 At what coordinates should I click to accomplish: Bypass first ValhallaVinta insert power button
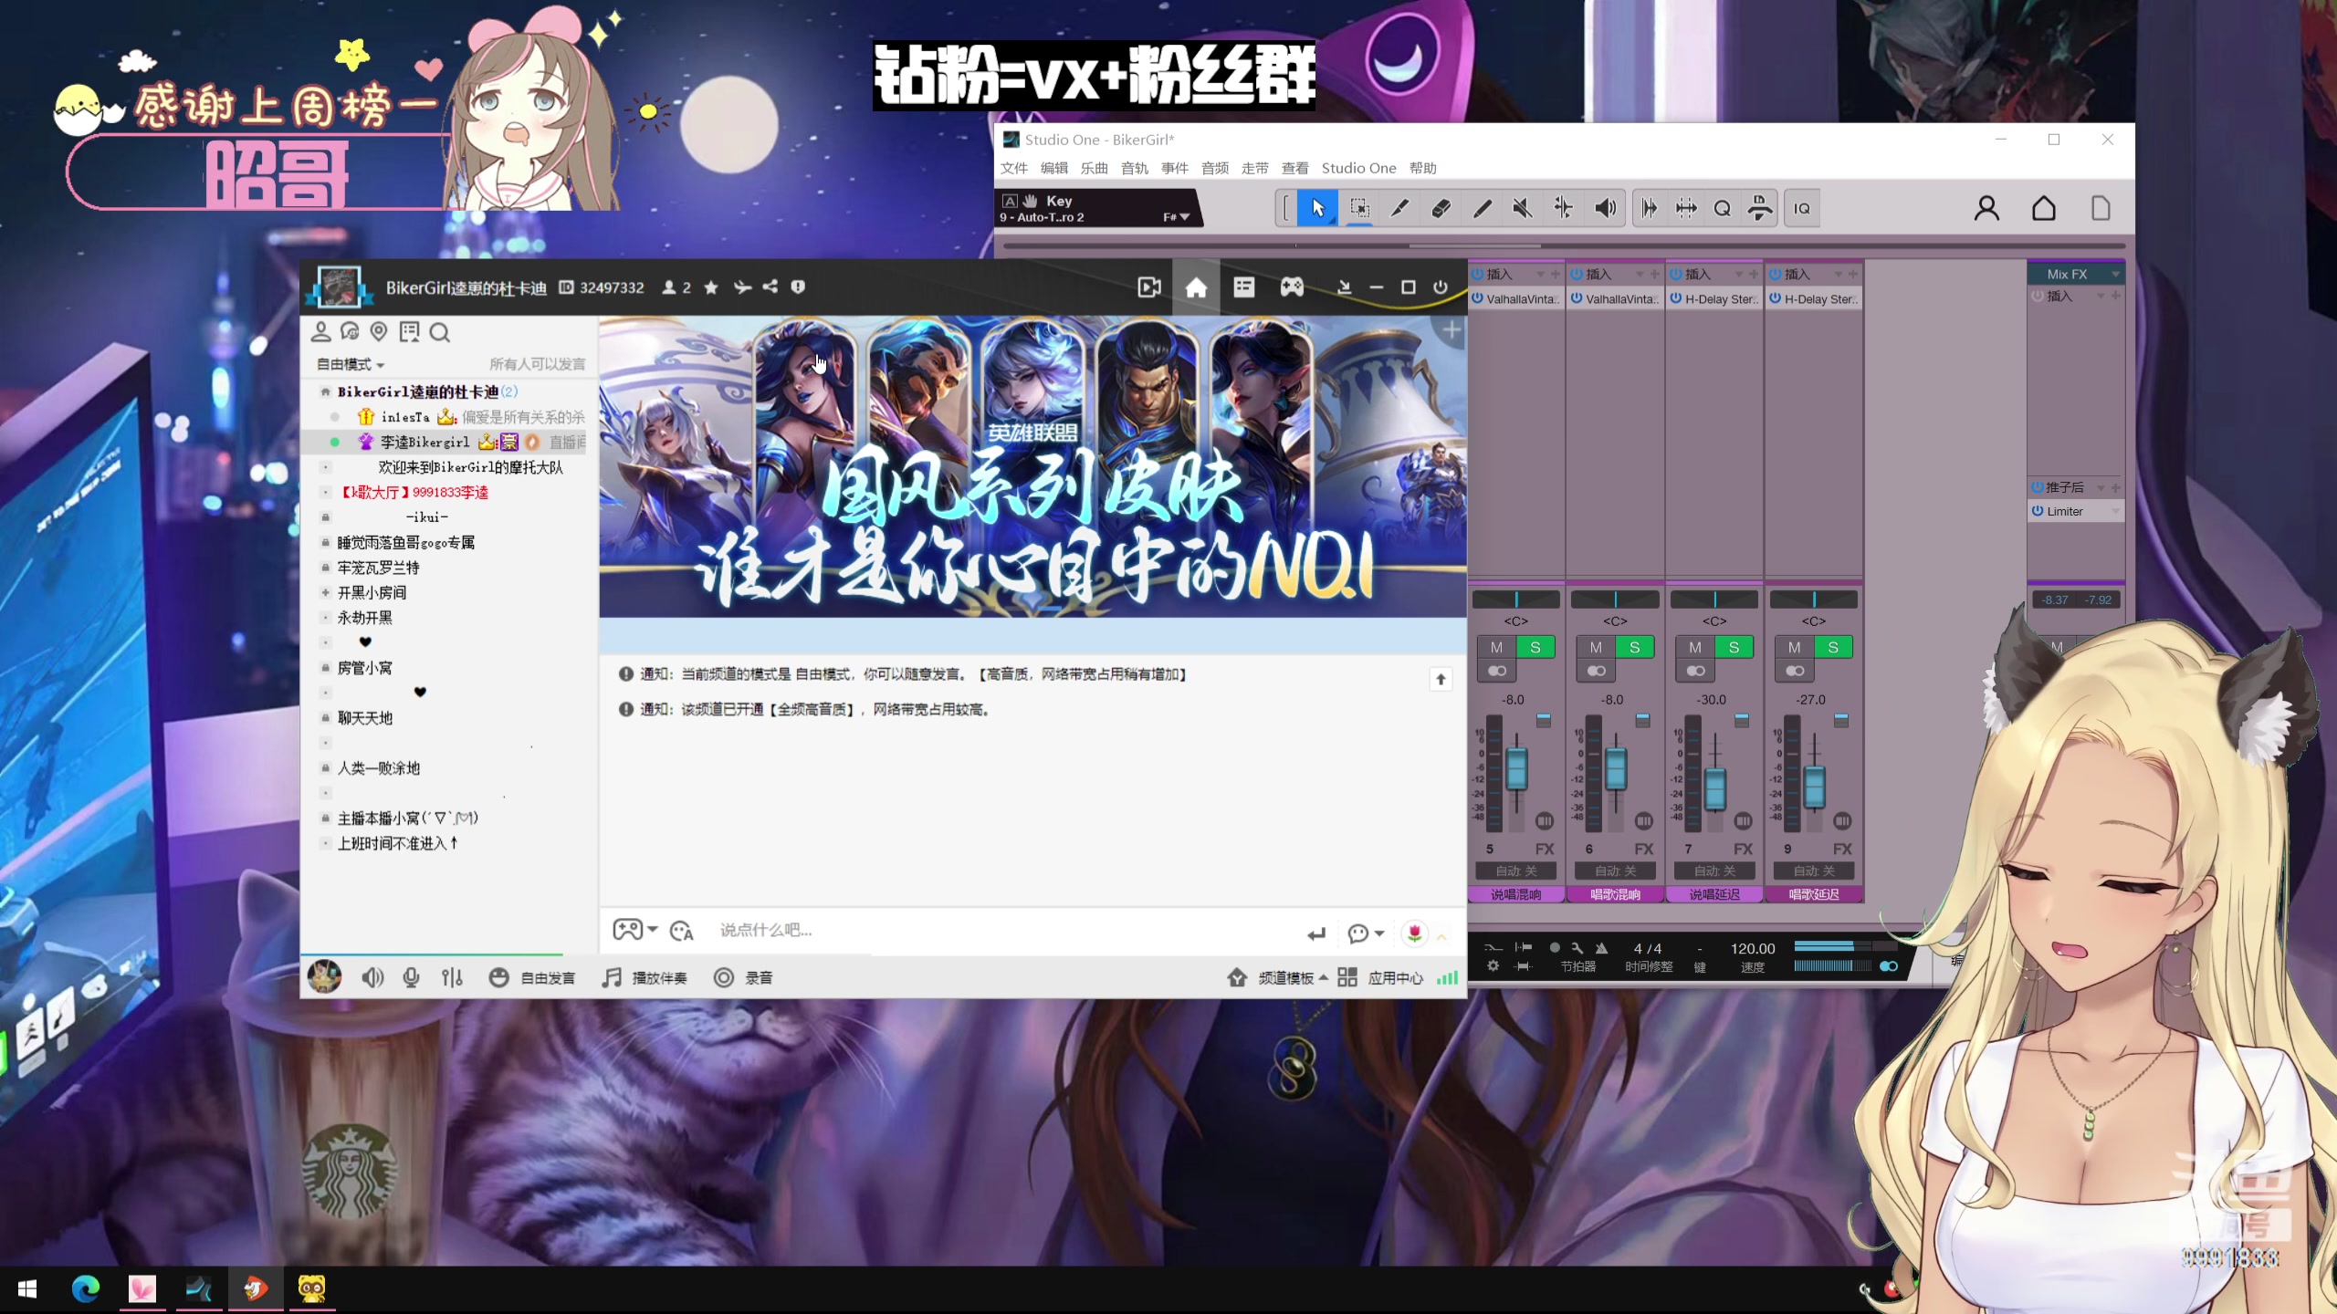tap(1477, 298)
